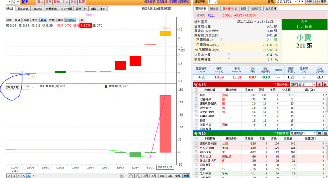Click the 設 settings button in indicator row

click(x=82, y=20)
